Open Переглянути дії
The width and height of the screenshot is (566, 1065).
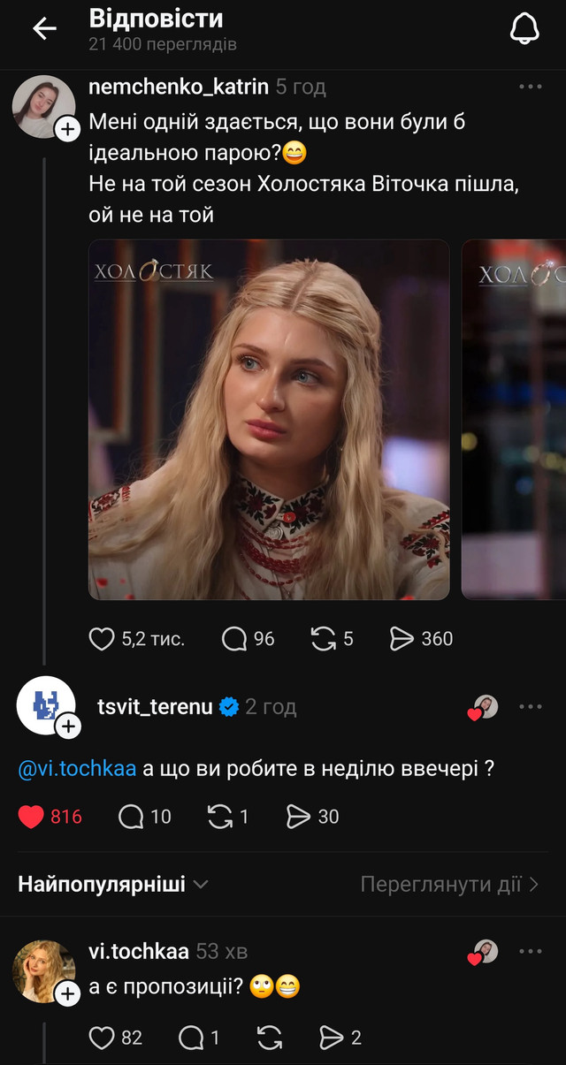pyautogui.click(x=449, y=884)
